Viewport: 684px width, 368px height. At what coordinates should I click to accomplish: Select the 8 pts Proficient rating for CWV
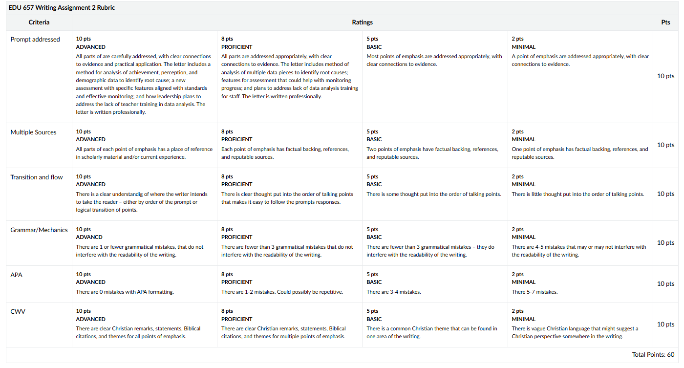click(290, 325)
